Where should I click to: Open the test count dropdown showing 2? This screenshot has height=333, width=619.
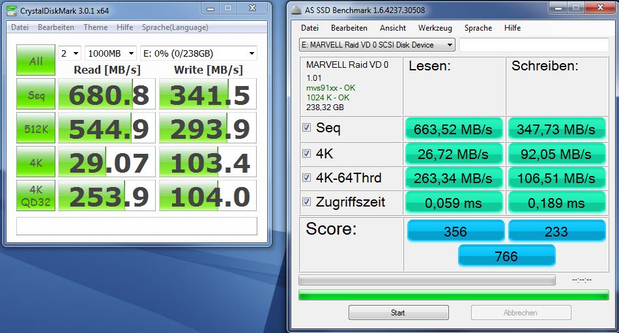click(x=70, y=53)
